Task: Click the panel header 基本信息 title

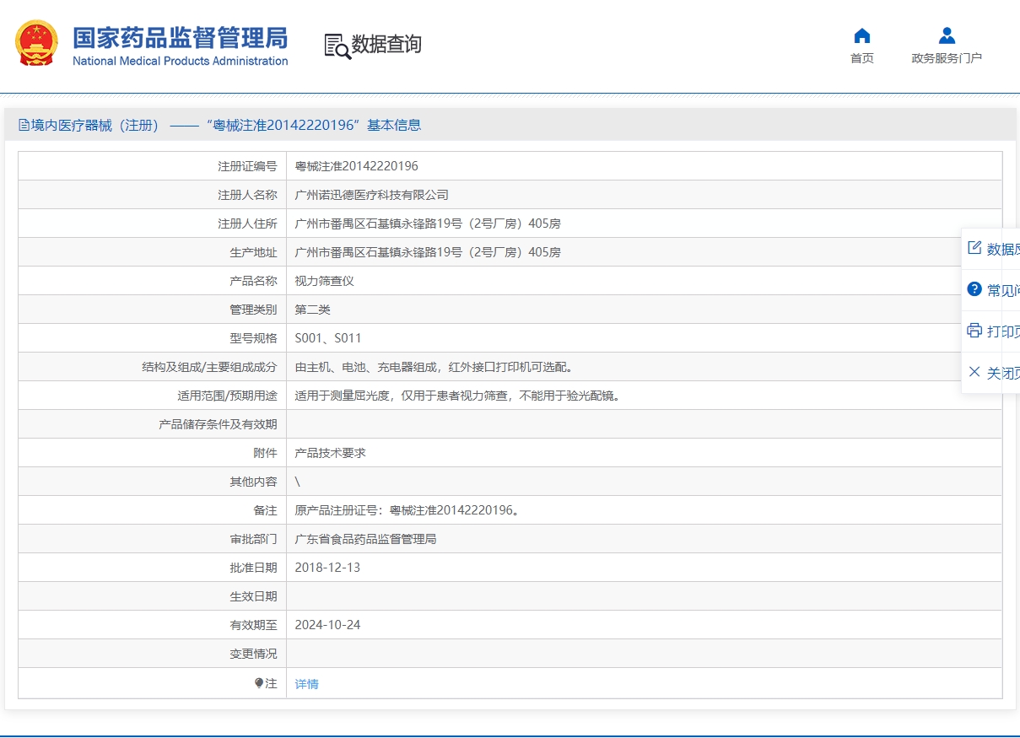Action: coord(394,126)
